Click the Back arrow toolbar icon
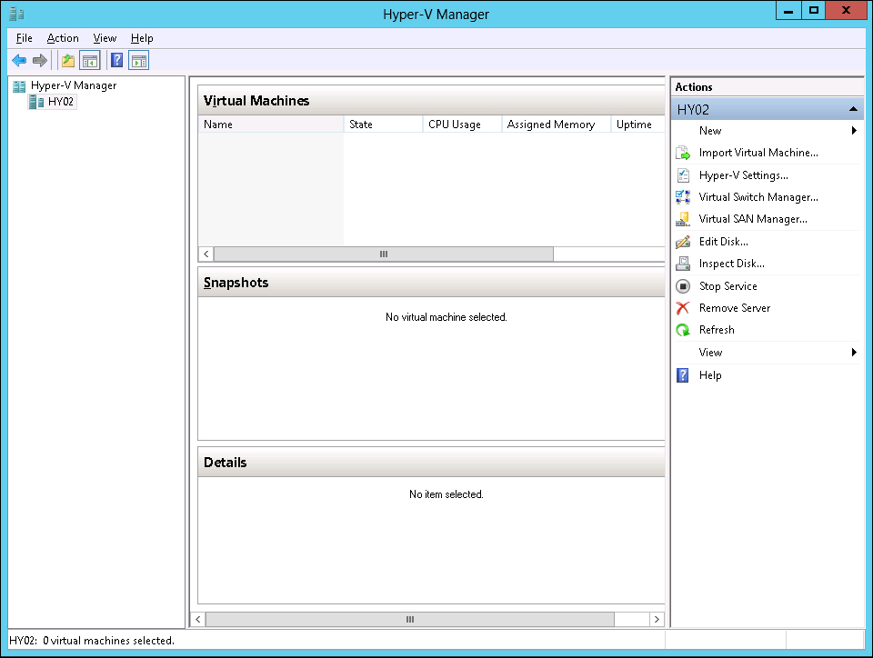Viewport: 873px width, 658px height. point(19,60)
